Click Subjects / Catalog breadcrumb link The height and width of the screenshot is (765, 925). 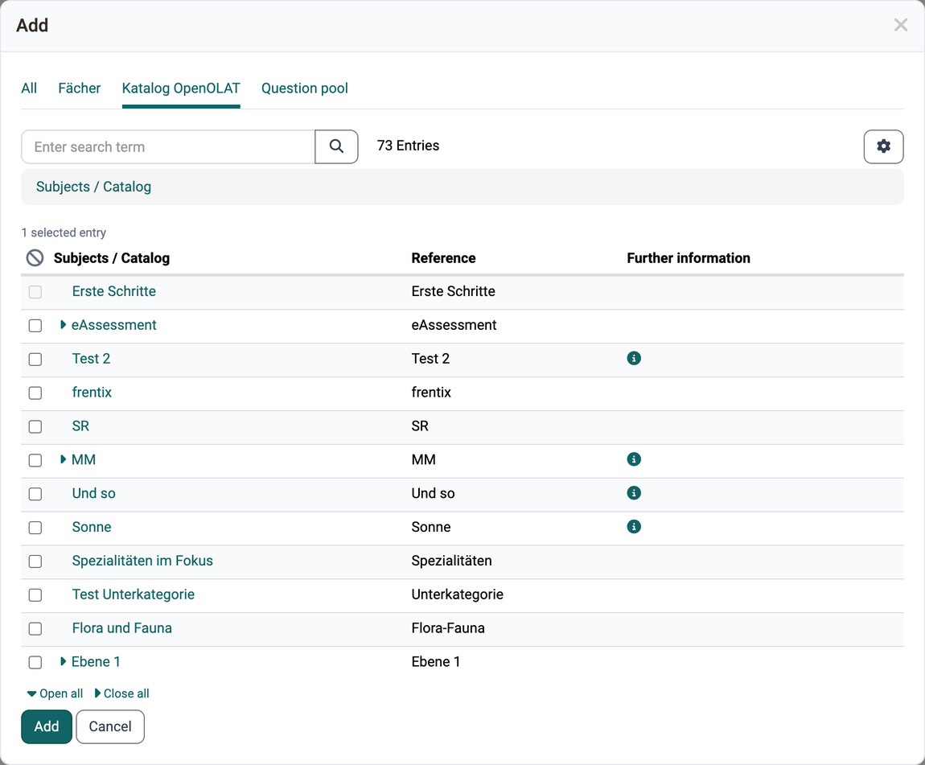click(94, 187)
